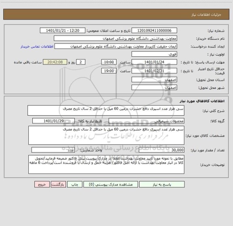Click delivery province field اصفهان
The width and height of the screenshot is (233, 226).
[154, 80]
